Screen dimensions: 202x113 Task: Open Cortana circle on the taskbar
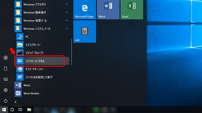12,109
